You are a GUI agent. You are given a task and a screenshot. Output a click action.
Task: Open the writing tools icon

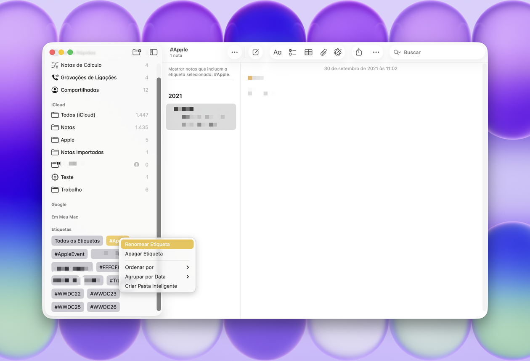point(337,52)
